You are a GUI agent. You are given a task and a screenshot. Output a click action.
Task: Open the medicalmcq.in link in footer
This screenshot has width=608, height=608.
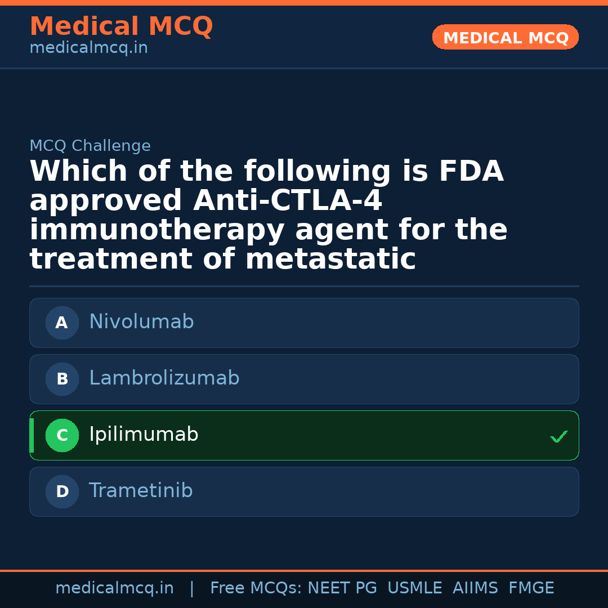coord(114,588)
